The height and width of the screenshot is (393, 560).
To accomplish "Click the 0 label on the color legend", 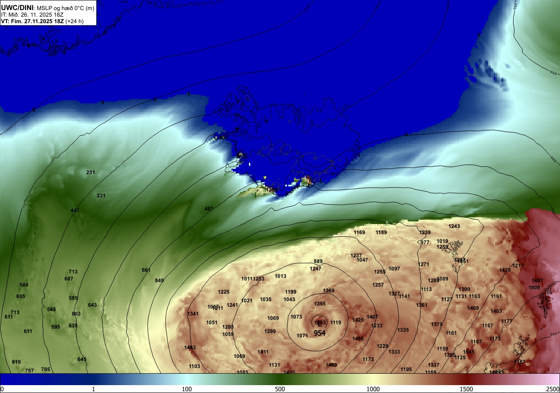I will [2, 389].
